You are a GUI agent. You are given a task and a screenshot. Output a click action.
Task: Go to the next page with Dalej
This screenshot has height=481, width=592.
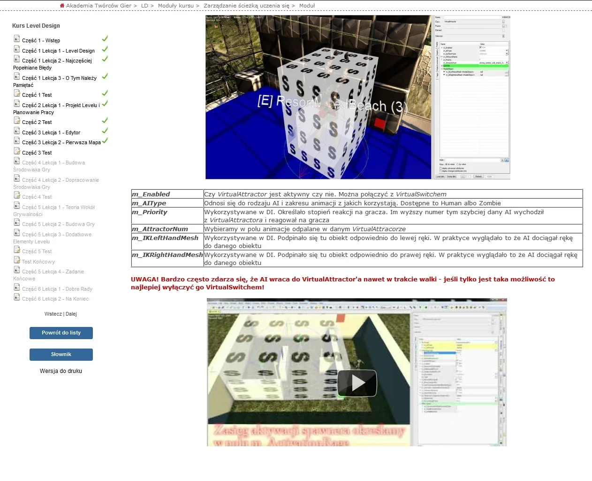(x=71, y=314)
